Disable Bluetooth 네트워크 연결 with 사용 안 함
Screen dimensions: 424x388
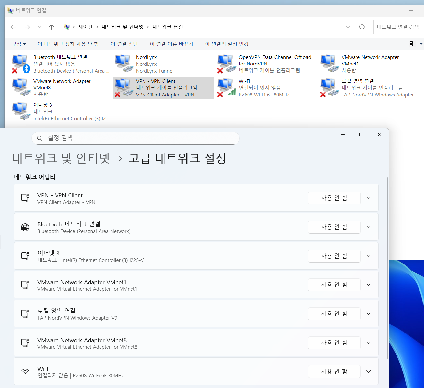coord(334,227)
